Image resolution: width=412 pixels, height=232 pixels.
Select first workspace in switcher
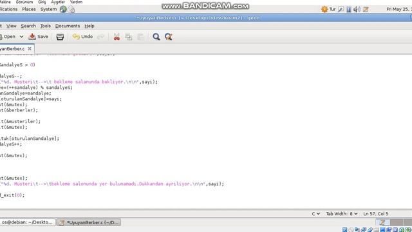click(382, 222)
